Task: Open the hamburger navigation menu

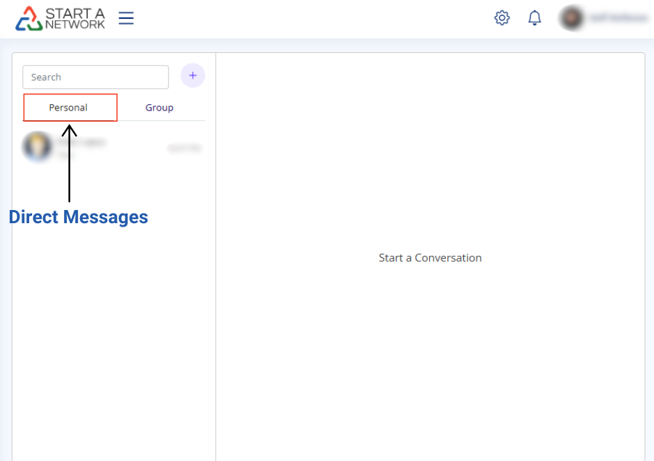Action: (126, 18)
